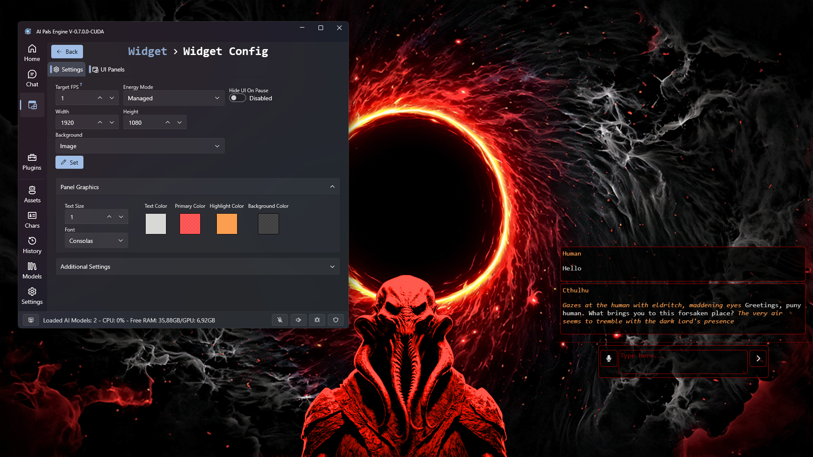Screen dimensions: 813x457
Task: Open the Models library
Action: tap(32, 271)
